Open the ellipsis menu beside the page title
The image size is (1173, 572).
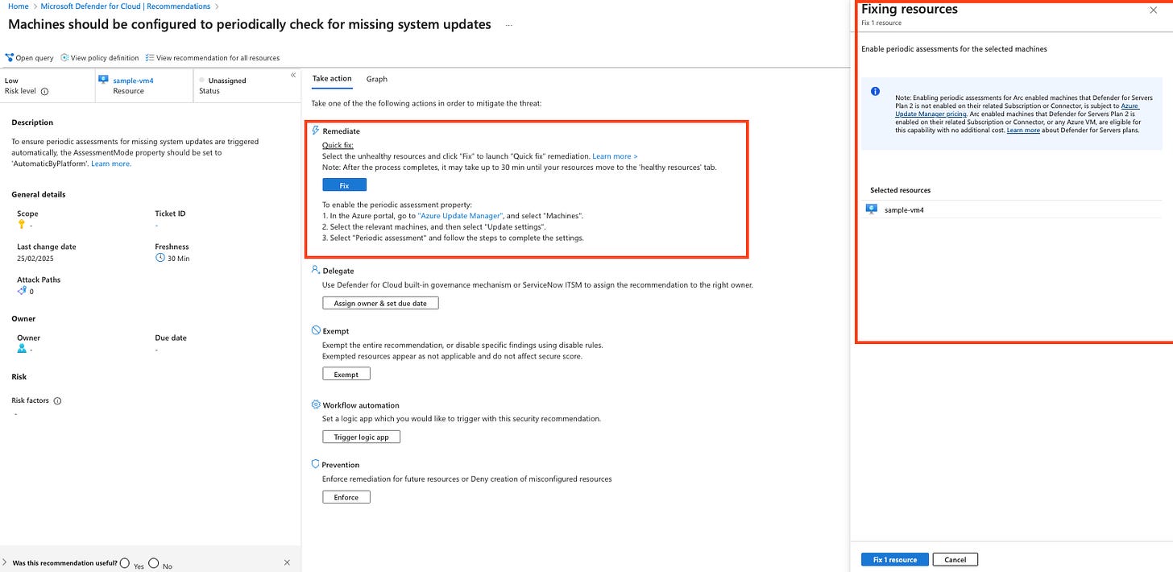point(508,24)
